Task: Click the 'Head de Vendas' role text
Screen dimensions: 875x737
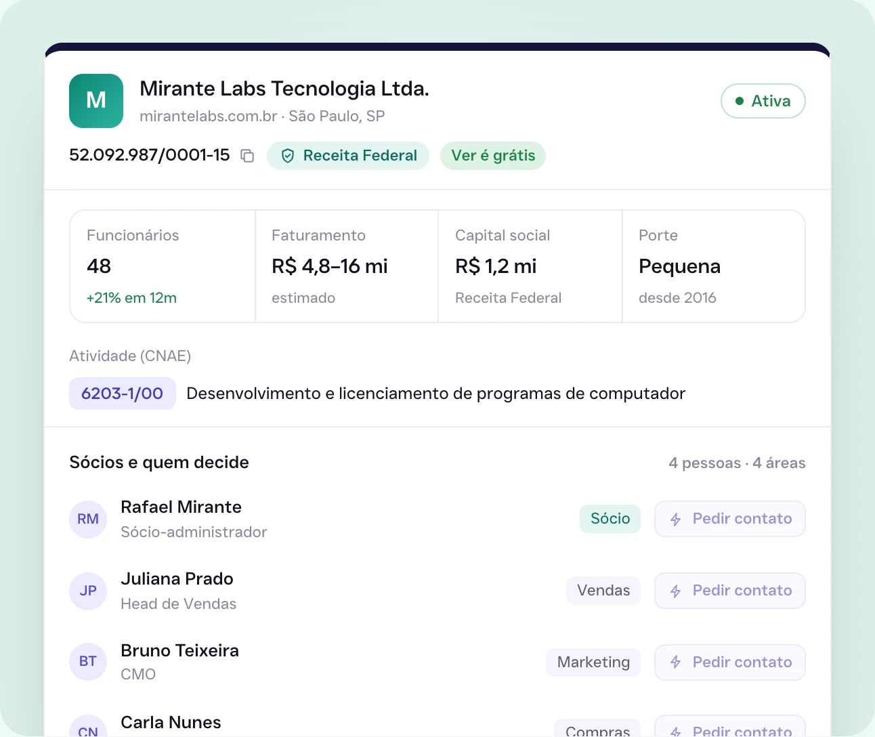Action: click(179, 604)
